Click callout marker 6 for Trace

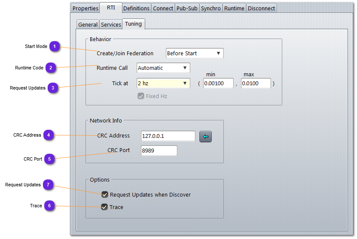coord(49,206)
